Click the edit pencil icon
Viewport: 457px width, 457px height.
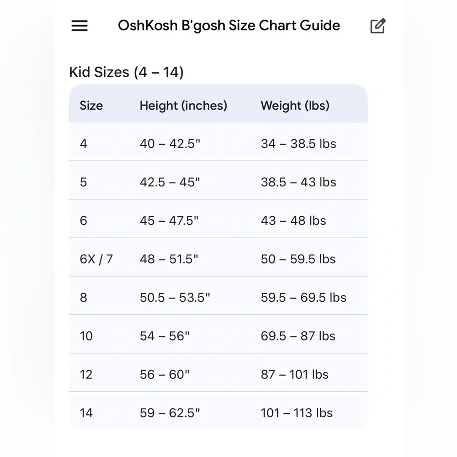pos(378,26)
